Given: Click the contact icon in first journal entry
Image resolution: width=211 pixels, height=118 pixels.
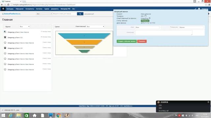Looking at the screenshot, I should coord(5,32).
